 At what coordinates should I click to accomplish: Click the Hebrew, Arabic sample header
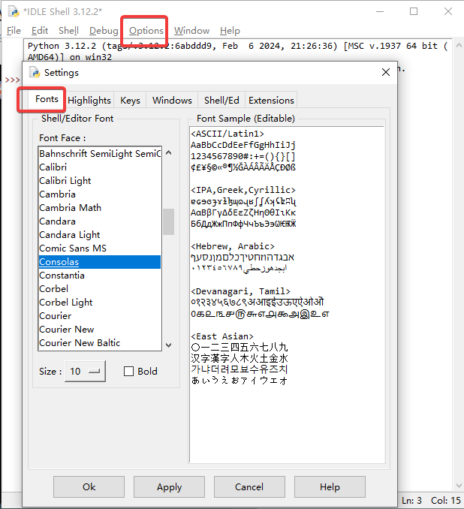pos(233,246)
